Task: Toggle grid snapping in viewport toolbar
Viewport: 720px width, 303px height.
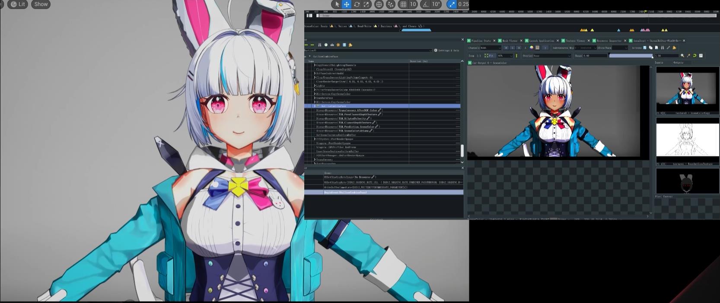Action: tap(403, 4)
